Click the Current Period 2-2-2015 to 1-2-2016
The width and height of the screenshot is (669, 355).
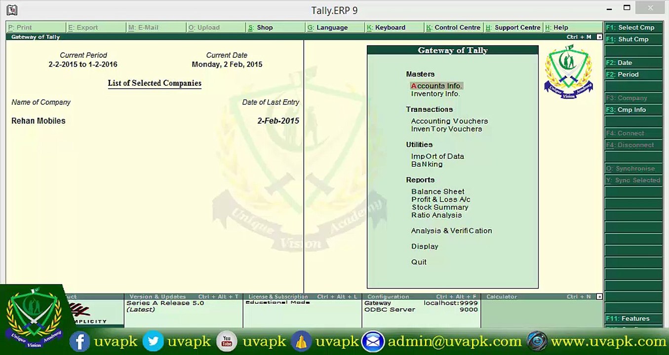click(83, 65)
